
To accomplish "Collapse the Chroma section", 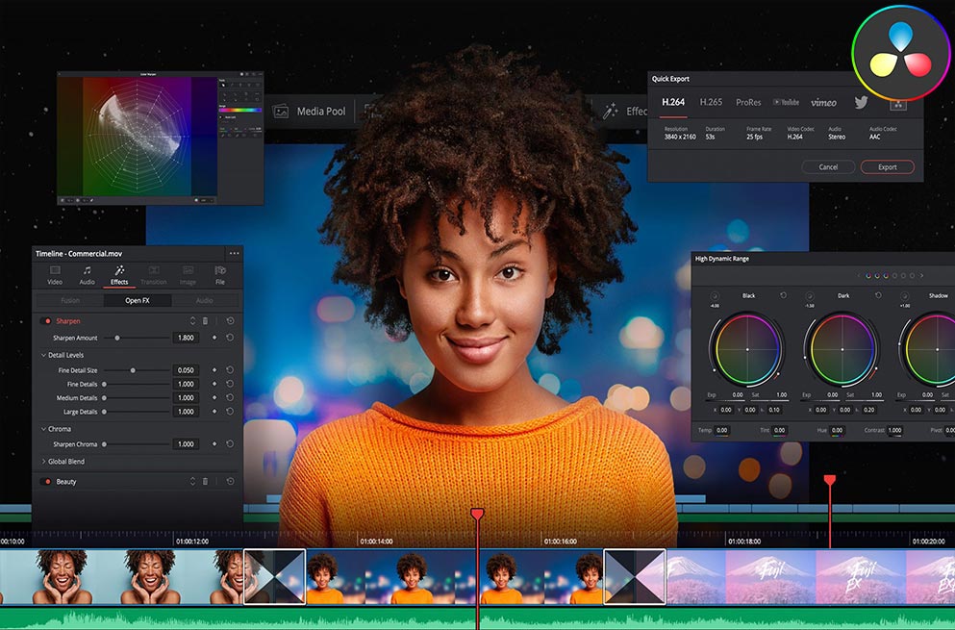I will 43,429.
